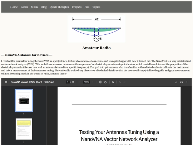The width and height of the screenshot is (193, 145).
Task: Click the PDF file name 'NanoVNA Manual - FINAL DRAFT - FOXEN.pdf'
Action: tap(33, 82)
